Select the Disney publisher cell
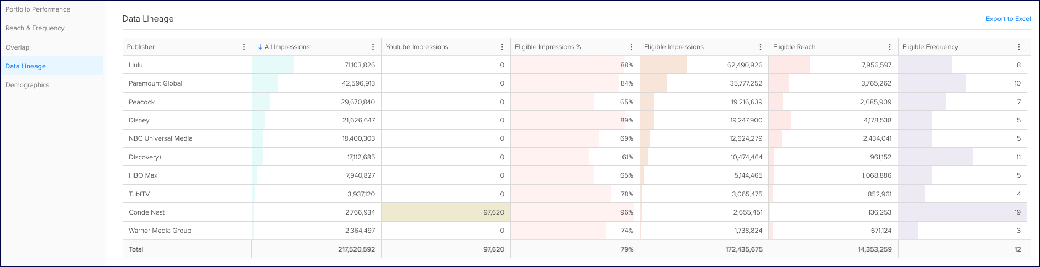 pos(187,120)
